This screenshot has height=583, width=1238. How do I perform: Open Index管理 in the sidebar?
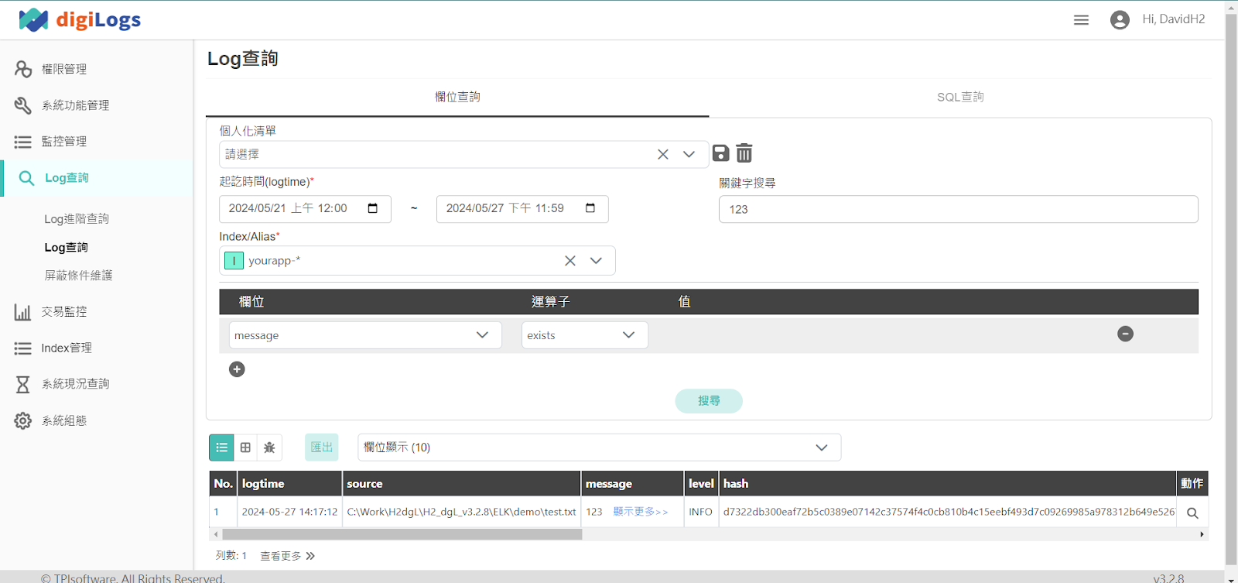(67, 348)
